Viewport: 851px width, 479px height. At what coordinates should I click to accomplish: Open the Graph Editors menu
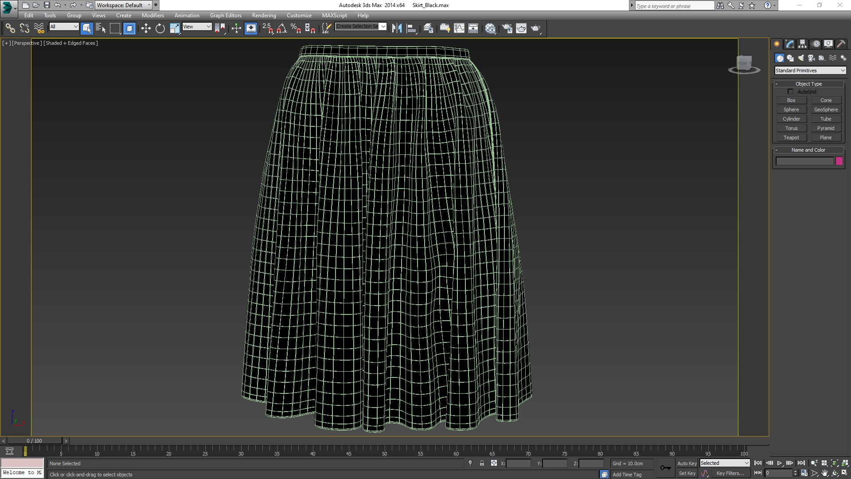(x=226, y=15)
